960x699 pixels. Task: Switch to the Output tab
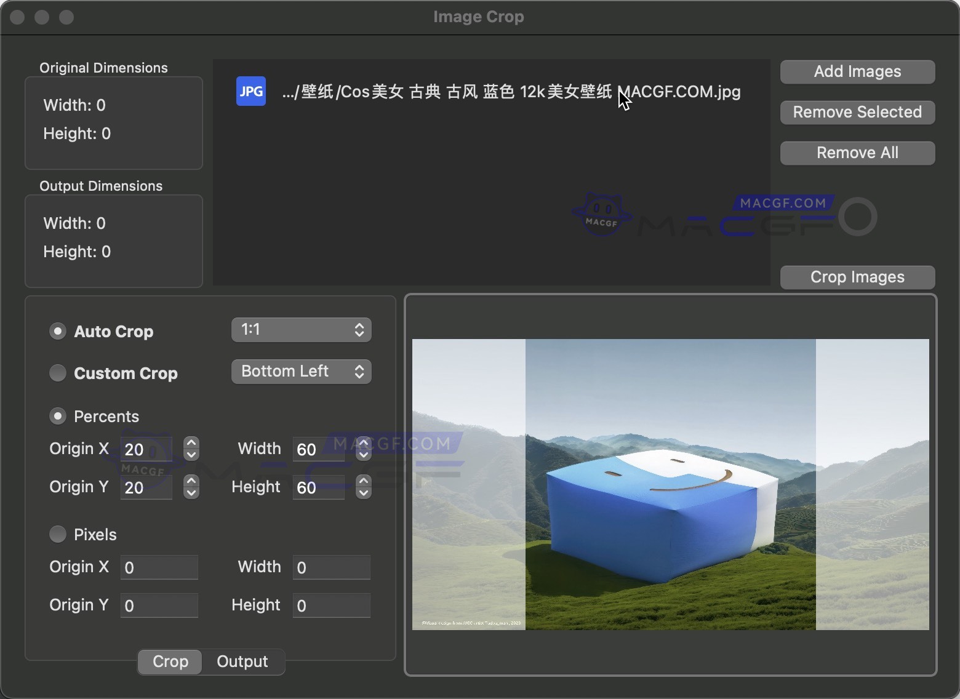tap(242, 661)
